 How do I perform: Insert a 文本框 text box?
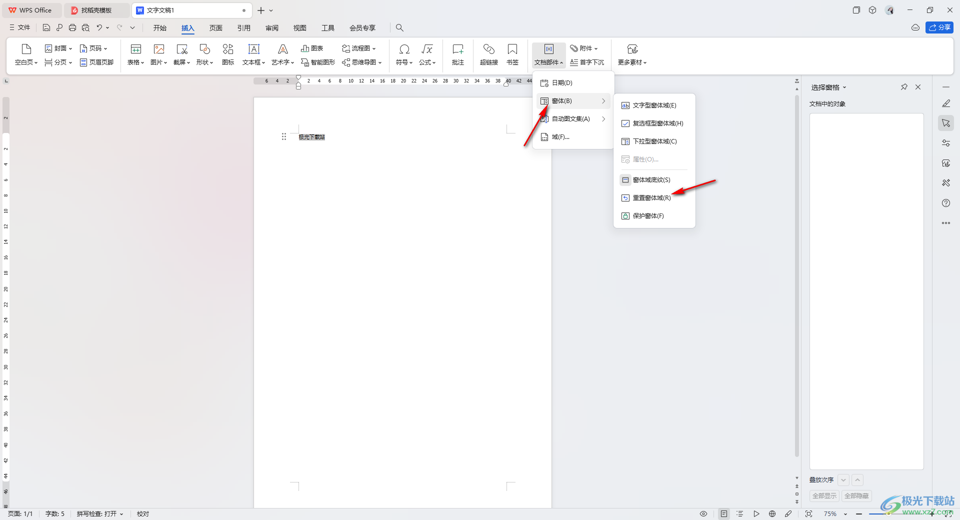click(254, 49)
